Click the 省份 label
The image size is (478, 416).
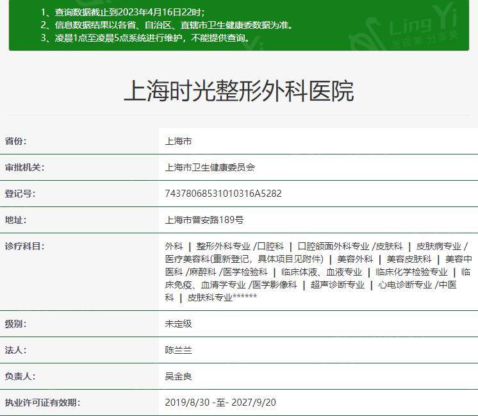tap(15, 141)
